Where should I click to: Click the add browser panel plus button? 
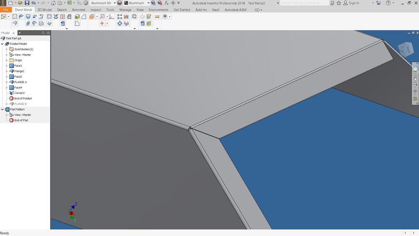pyautogui.click(x=20, y=33)
